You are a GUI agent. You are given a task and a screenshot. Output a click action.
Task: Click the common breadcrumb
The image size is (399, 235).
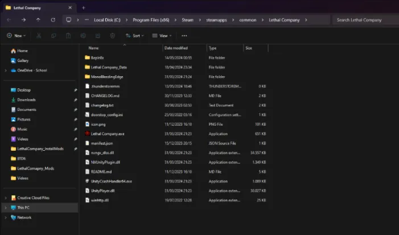pos(248,20)
